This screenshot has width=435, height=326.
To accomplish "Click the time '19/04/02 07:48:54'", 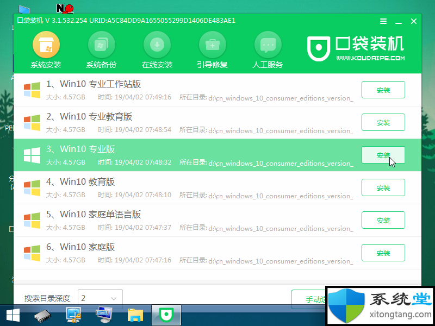I will click(x=143, y=130).
